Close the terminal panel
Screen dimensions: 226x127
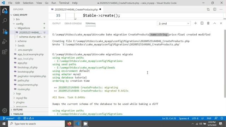click(221, 23)
